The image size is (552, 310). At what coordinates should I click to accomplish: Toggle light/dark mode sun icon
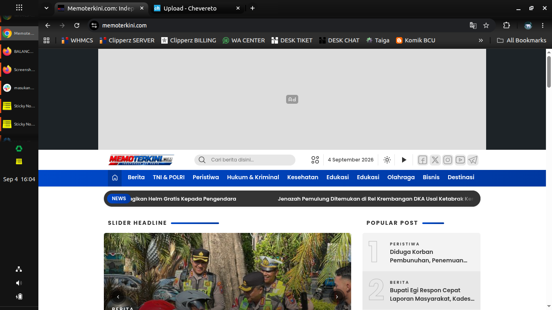click(x=387, y=160)
